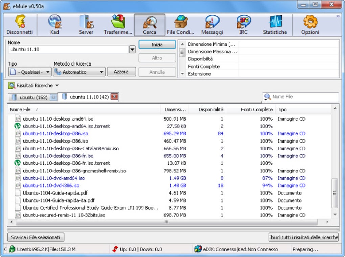Image resolution: width=345 pixels, height=257 pixels.
Task: Select ubuntu-11.10-desktop-i386-gnomeshell-remix.iso row
Action: [169, 171]
